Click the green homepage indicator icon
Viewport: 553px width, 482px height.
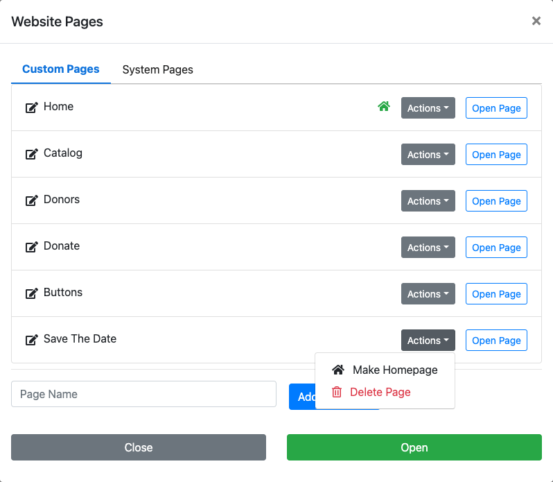pyautogui.click(x=384, y=107)
